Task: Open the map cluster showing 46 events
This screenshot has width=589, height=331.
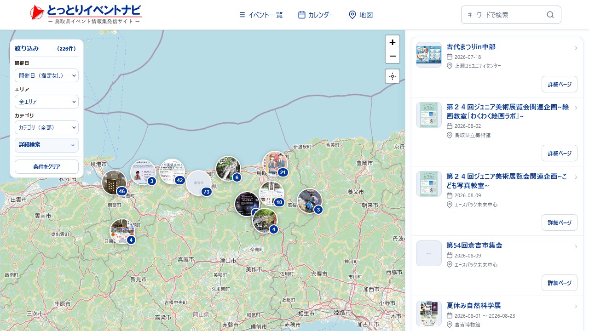Action: [115, 183]
